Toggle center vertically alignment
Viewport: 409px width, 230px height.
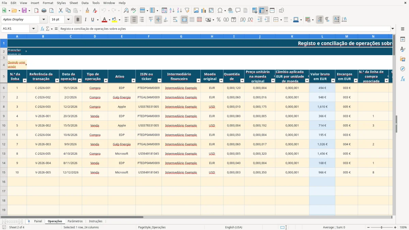click(x=158, y=20)
